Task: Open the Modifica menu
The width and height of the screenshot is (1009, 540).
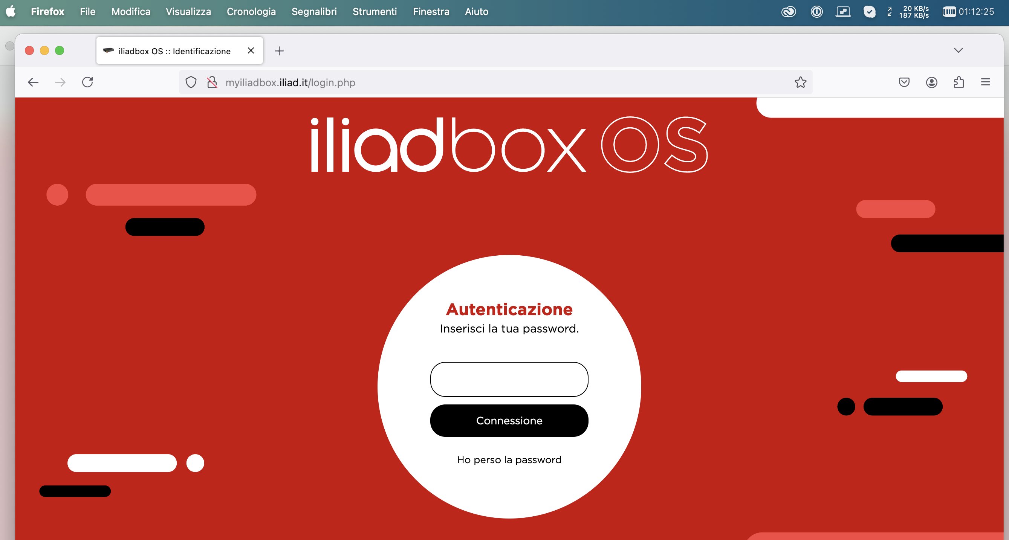Action: click(x=131, y=11)
